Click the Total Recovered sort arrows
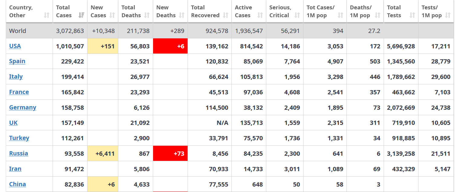 (x=225, y=15)
